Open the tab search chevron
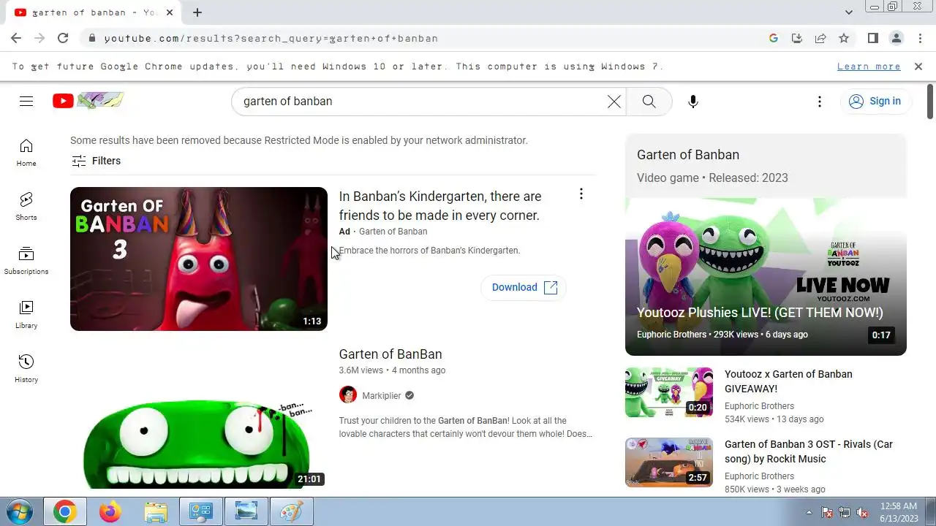This screenshot has width=936, height=526. (849, 12)
